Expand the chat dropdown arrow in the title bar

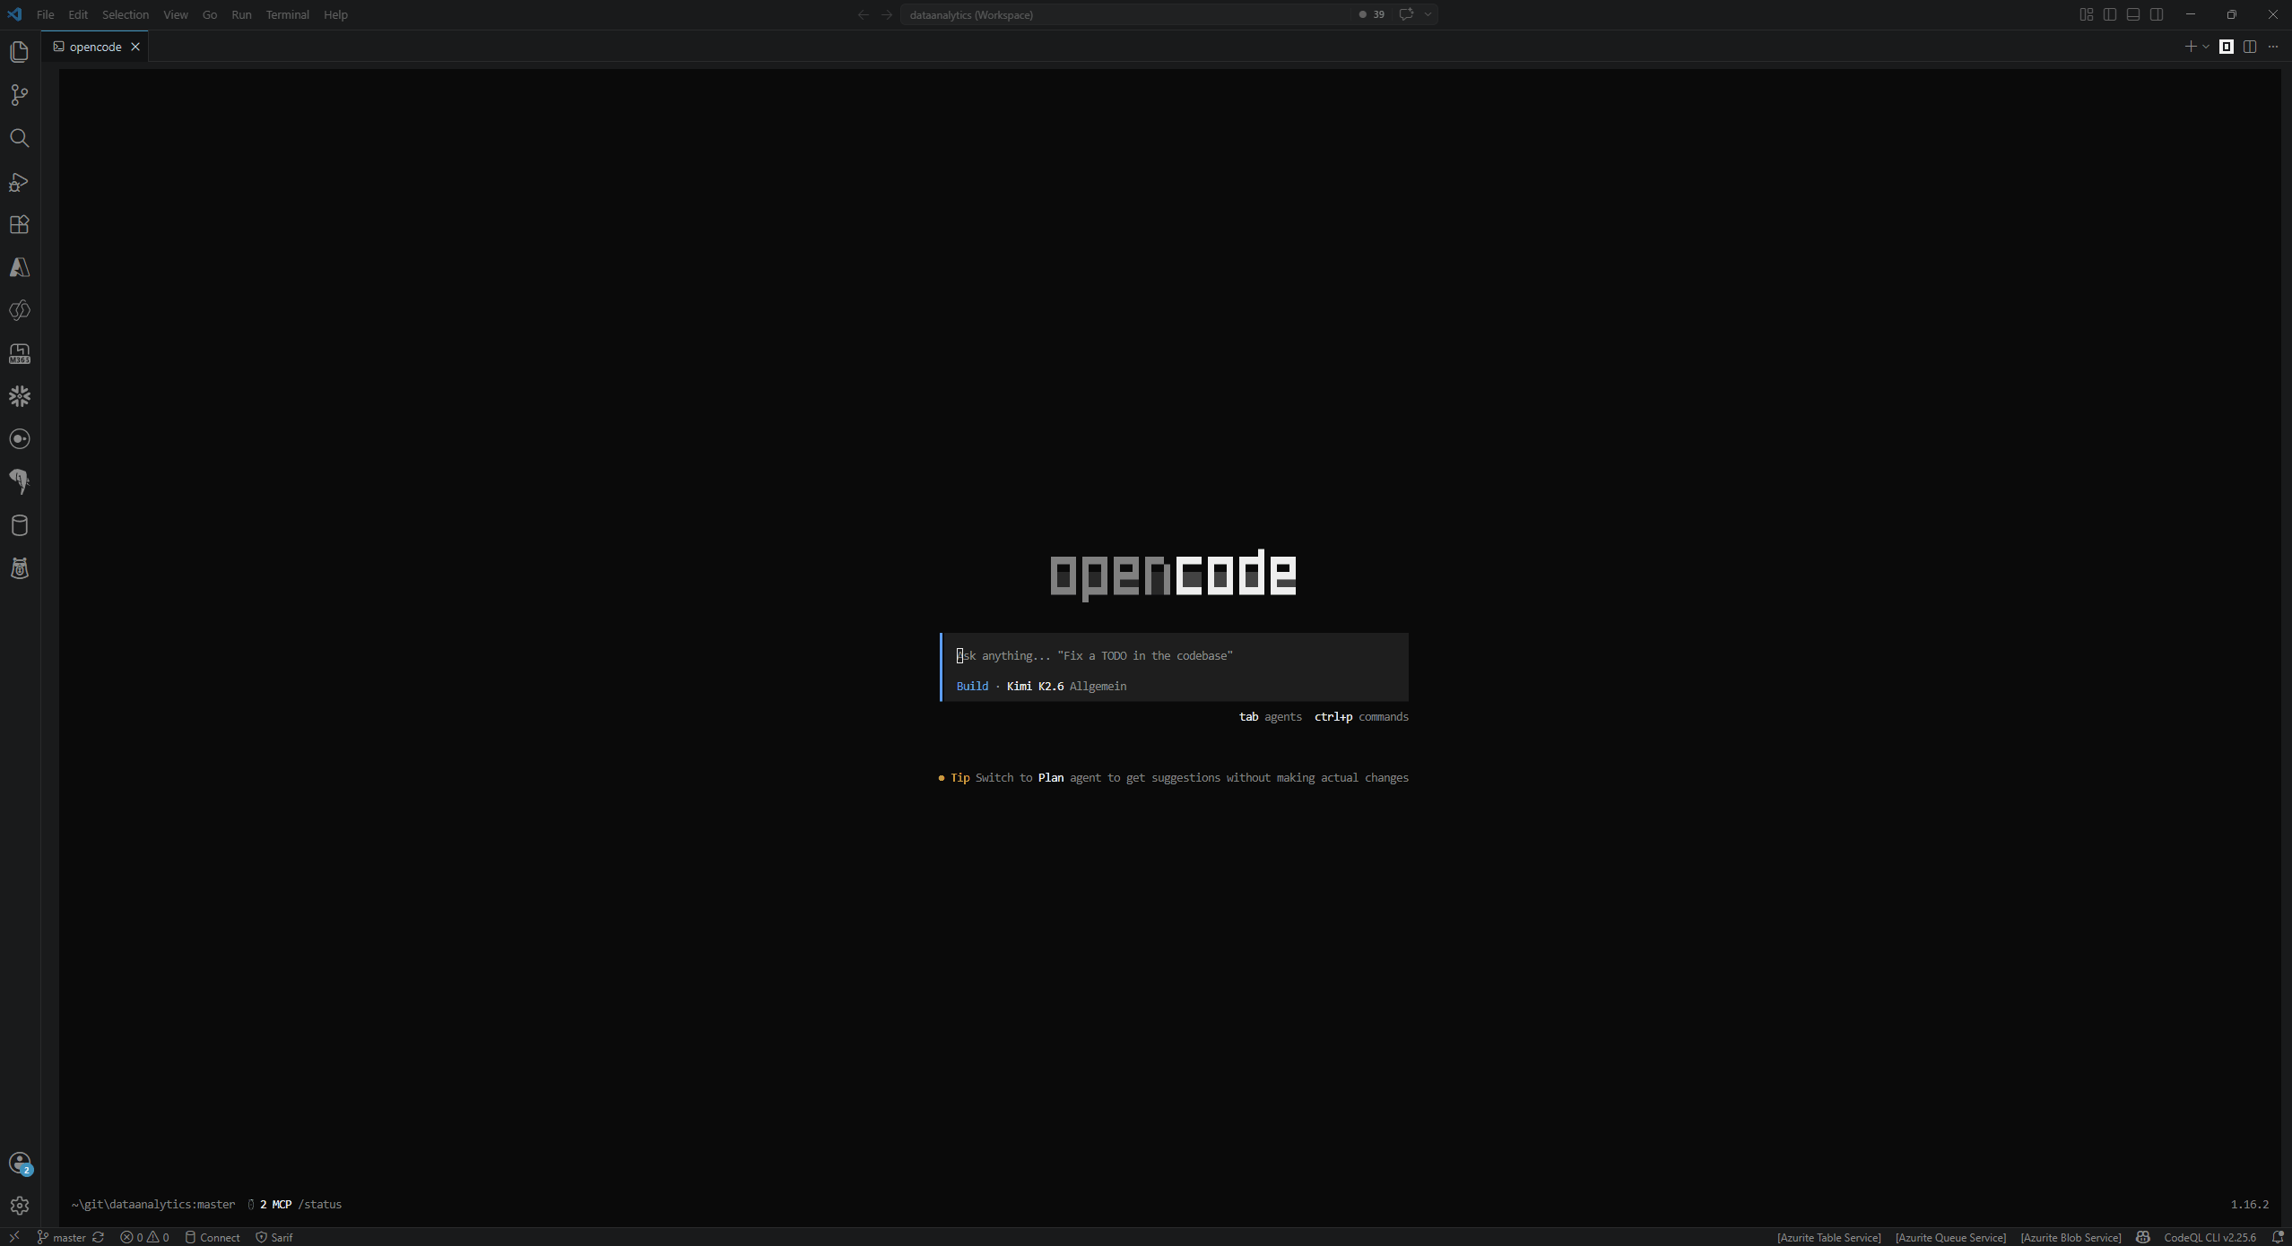click(x=1428, y=14)
